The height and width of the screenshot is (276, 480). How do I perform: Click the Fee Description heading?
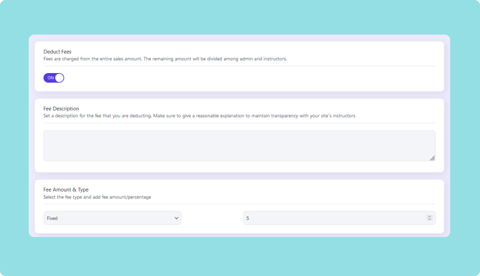pyautogui.click(x=61, y=109)
